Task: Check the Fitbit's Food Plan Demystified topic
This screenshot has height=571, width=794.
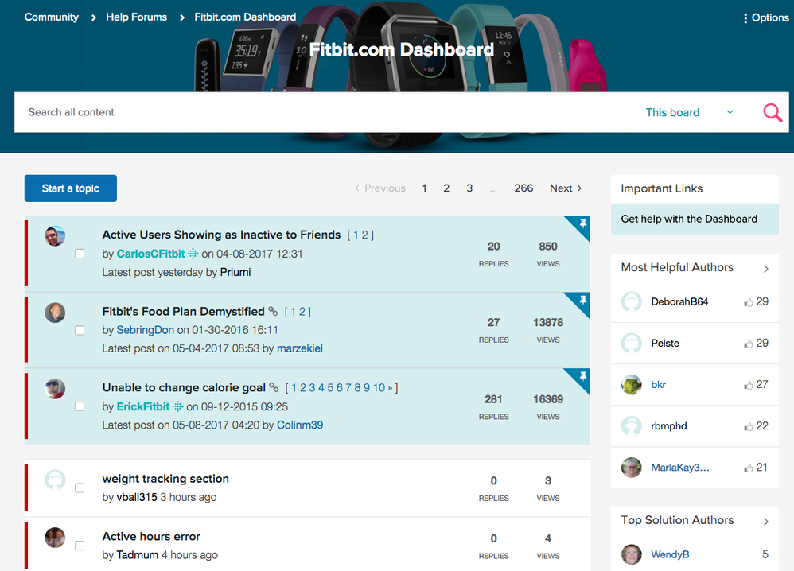Action: tap(80, 330)
